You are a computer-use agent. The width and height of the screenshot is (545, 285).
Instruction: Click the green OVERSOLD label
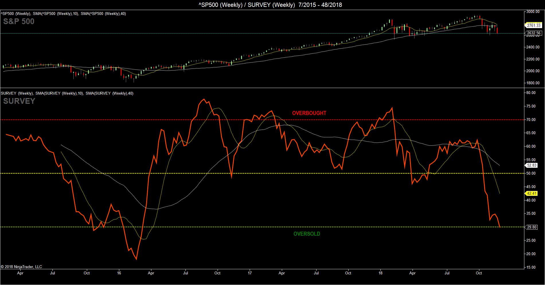point(307,234)
